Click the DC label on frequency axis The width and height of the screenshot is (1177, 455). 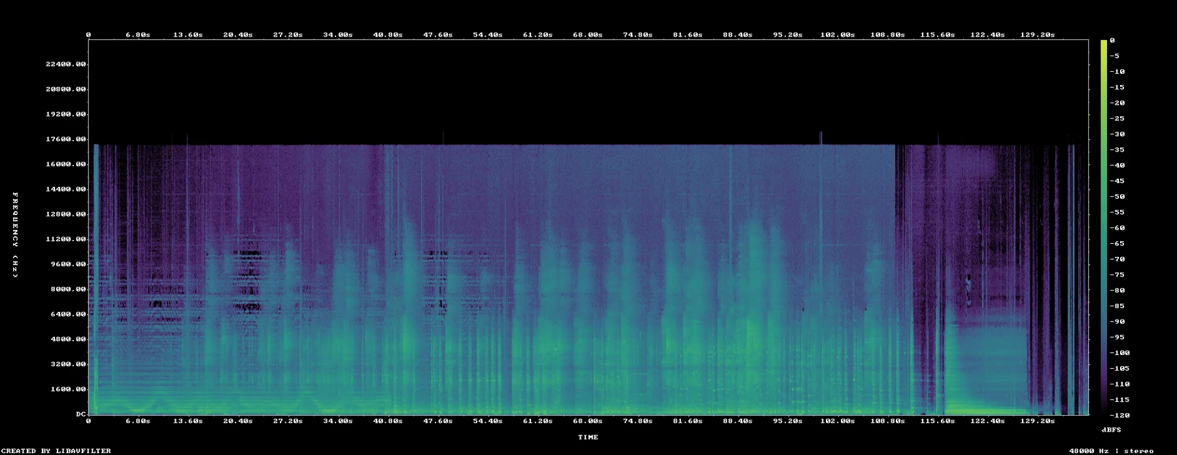coord(81,414)
